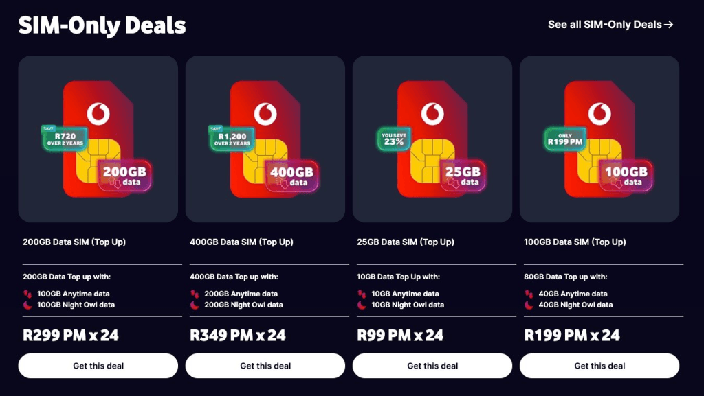The image size is (704, 396).
Task: Open the See all SIM-Only Deals link
Action: point(610,25)
